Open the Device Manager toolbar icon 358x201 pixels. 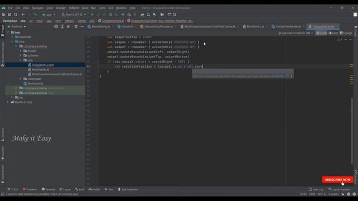click(x=148, y=15)
